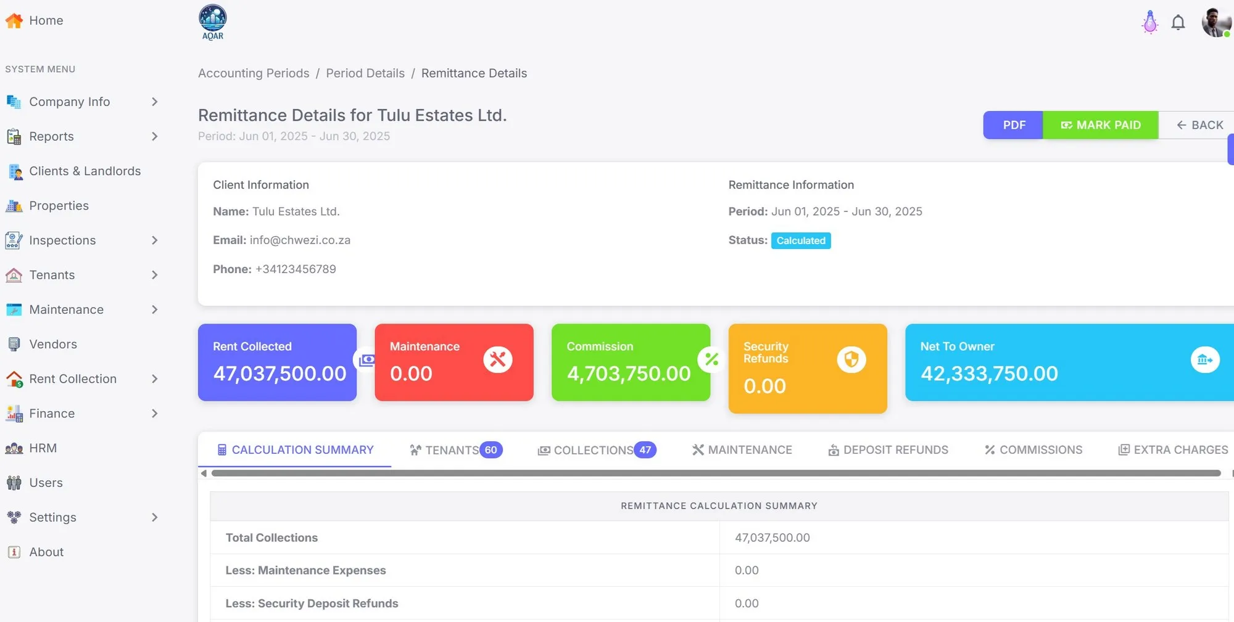1234x622 pixels.
Task: Click the MARK PAID button
Action: click(x=1101, y=125)
